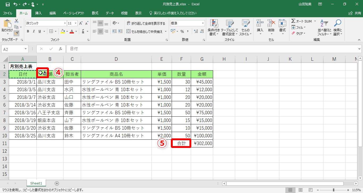Toggle Italic formatting
Screen dimensions: 363x193
point(34,32)
